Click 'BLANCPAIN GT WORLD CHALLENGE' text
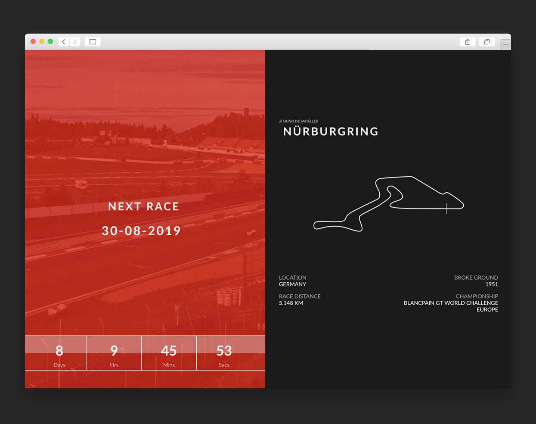536x424 pixels. point(451,303)
